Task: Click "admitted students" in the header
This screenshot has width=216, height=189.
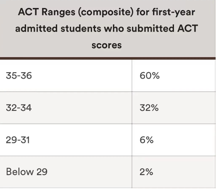Action: pyautogui.click(x=58, y=29)
